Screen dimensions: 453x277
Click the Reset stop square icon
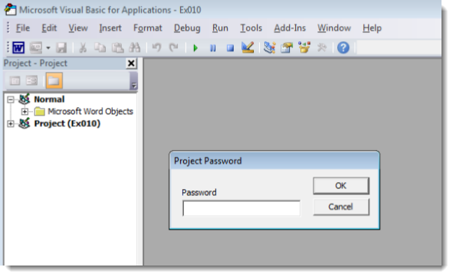[x=230, y=48]
